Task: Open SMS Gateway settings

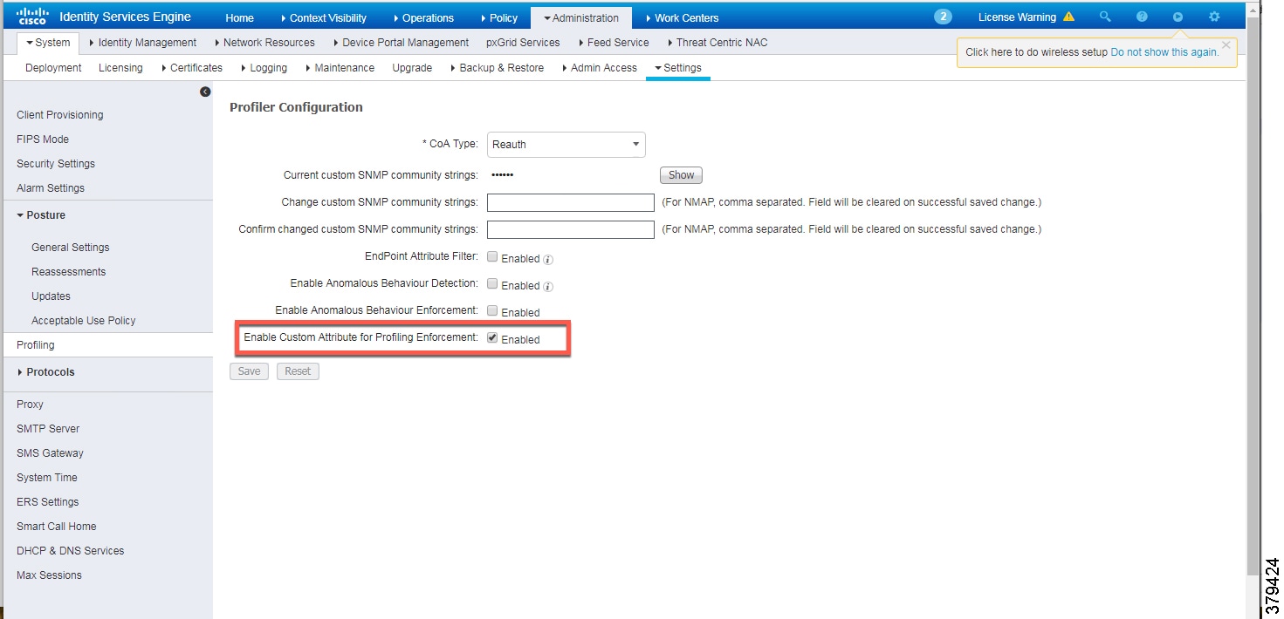Action: click(x=50, y=453)
